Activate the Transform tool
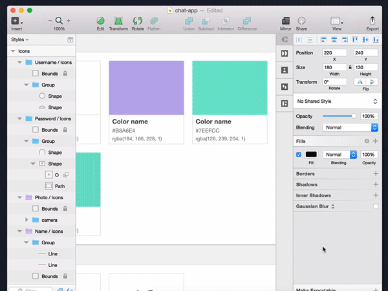 [118, 21]
